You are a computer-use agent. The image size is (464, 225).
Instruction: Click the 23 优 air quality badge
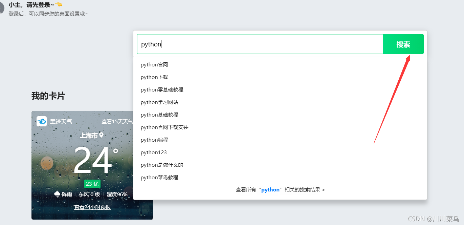click(92, 184)
